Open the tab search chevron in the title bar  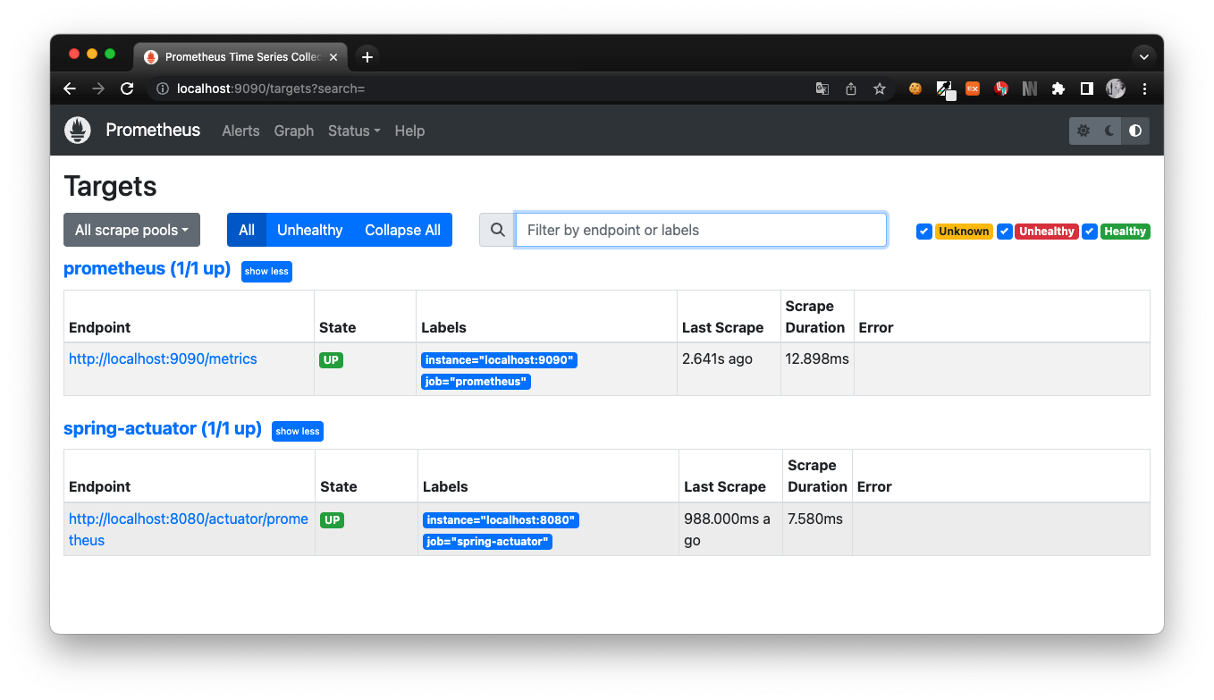[1143, 56]
